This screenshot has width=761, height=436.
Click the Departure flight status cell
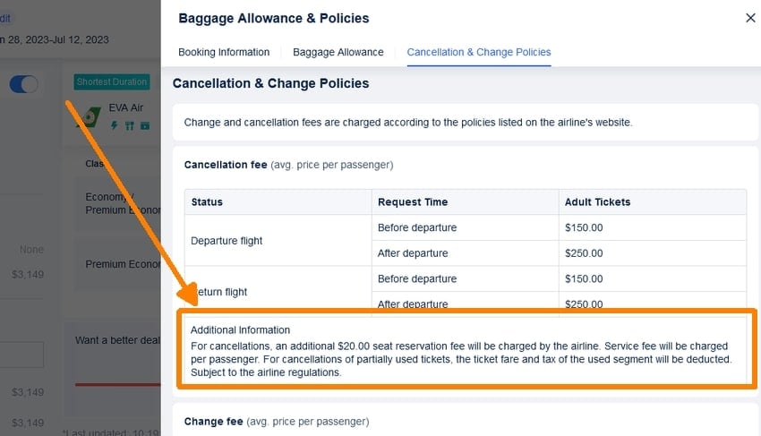tap(278, 241)
